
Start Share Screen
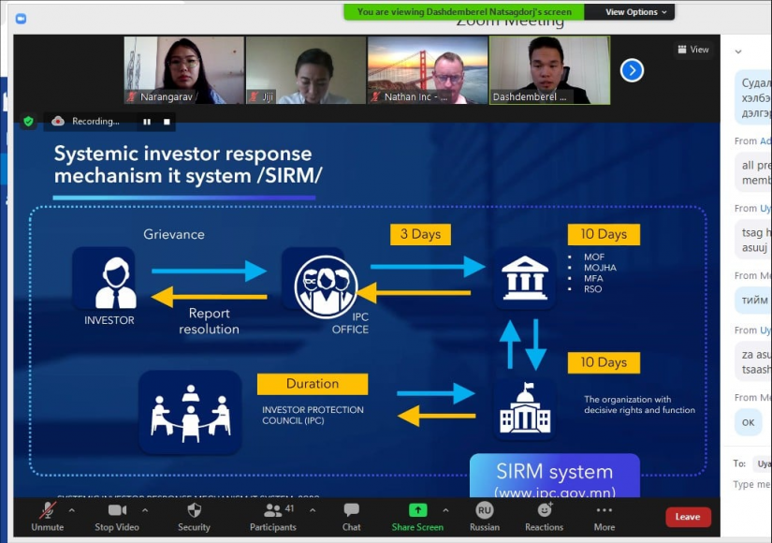coord(417,517)
